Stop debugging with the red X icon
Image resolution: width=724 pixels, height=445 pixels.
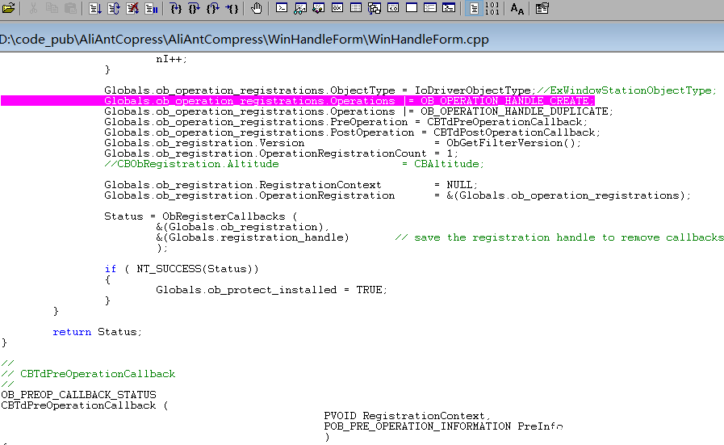(x=132, y=9)
